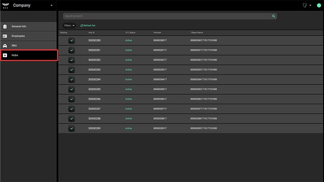This screenshot has height=182, width=324.
Task: Click Active status of hub 30000286
Action: [x=128, y=99]
